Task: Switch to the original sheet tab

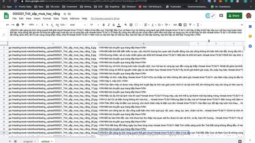Action: (x=28, y=141)
